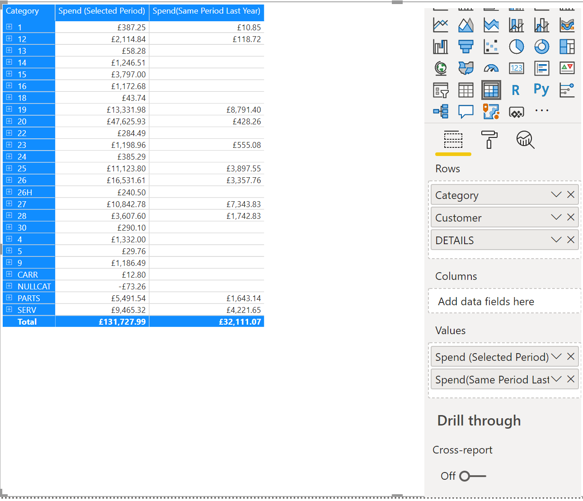Expand category 20 row

pos(9,121)
